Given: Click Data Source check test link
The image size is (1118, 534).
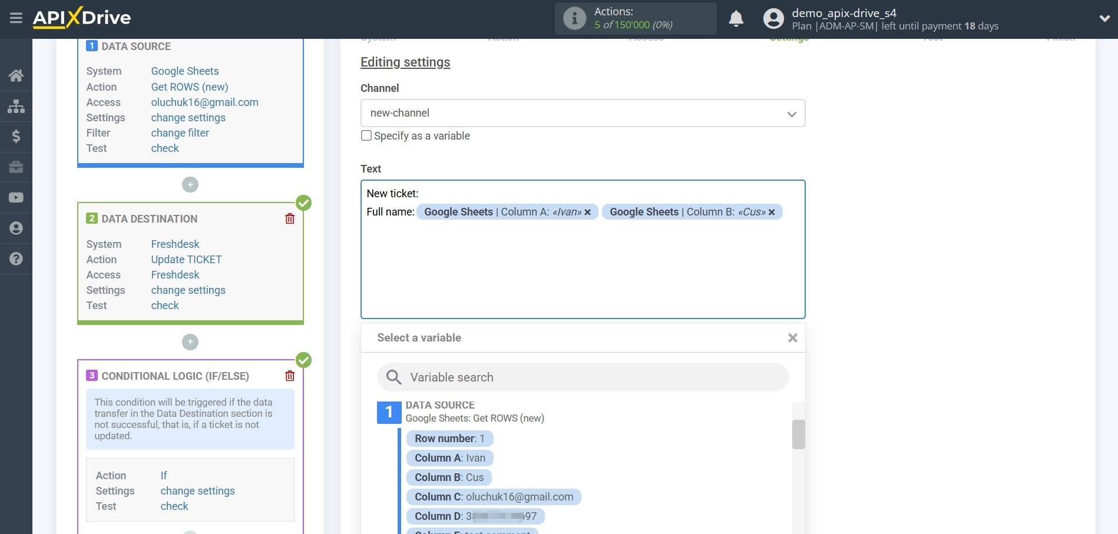Looking at the screenshot, I should (165, 148).
